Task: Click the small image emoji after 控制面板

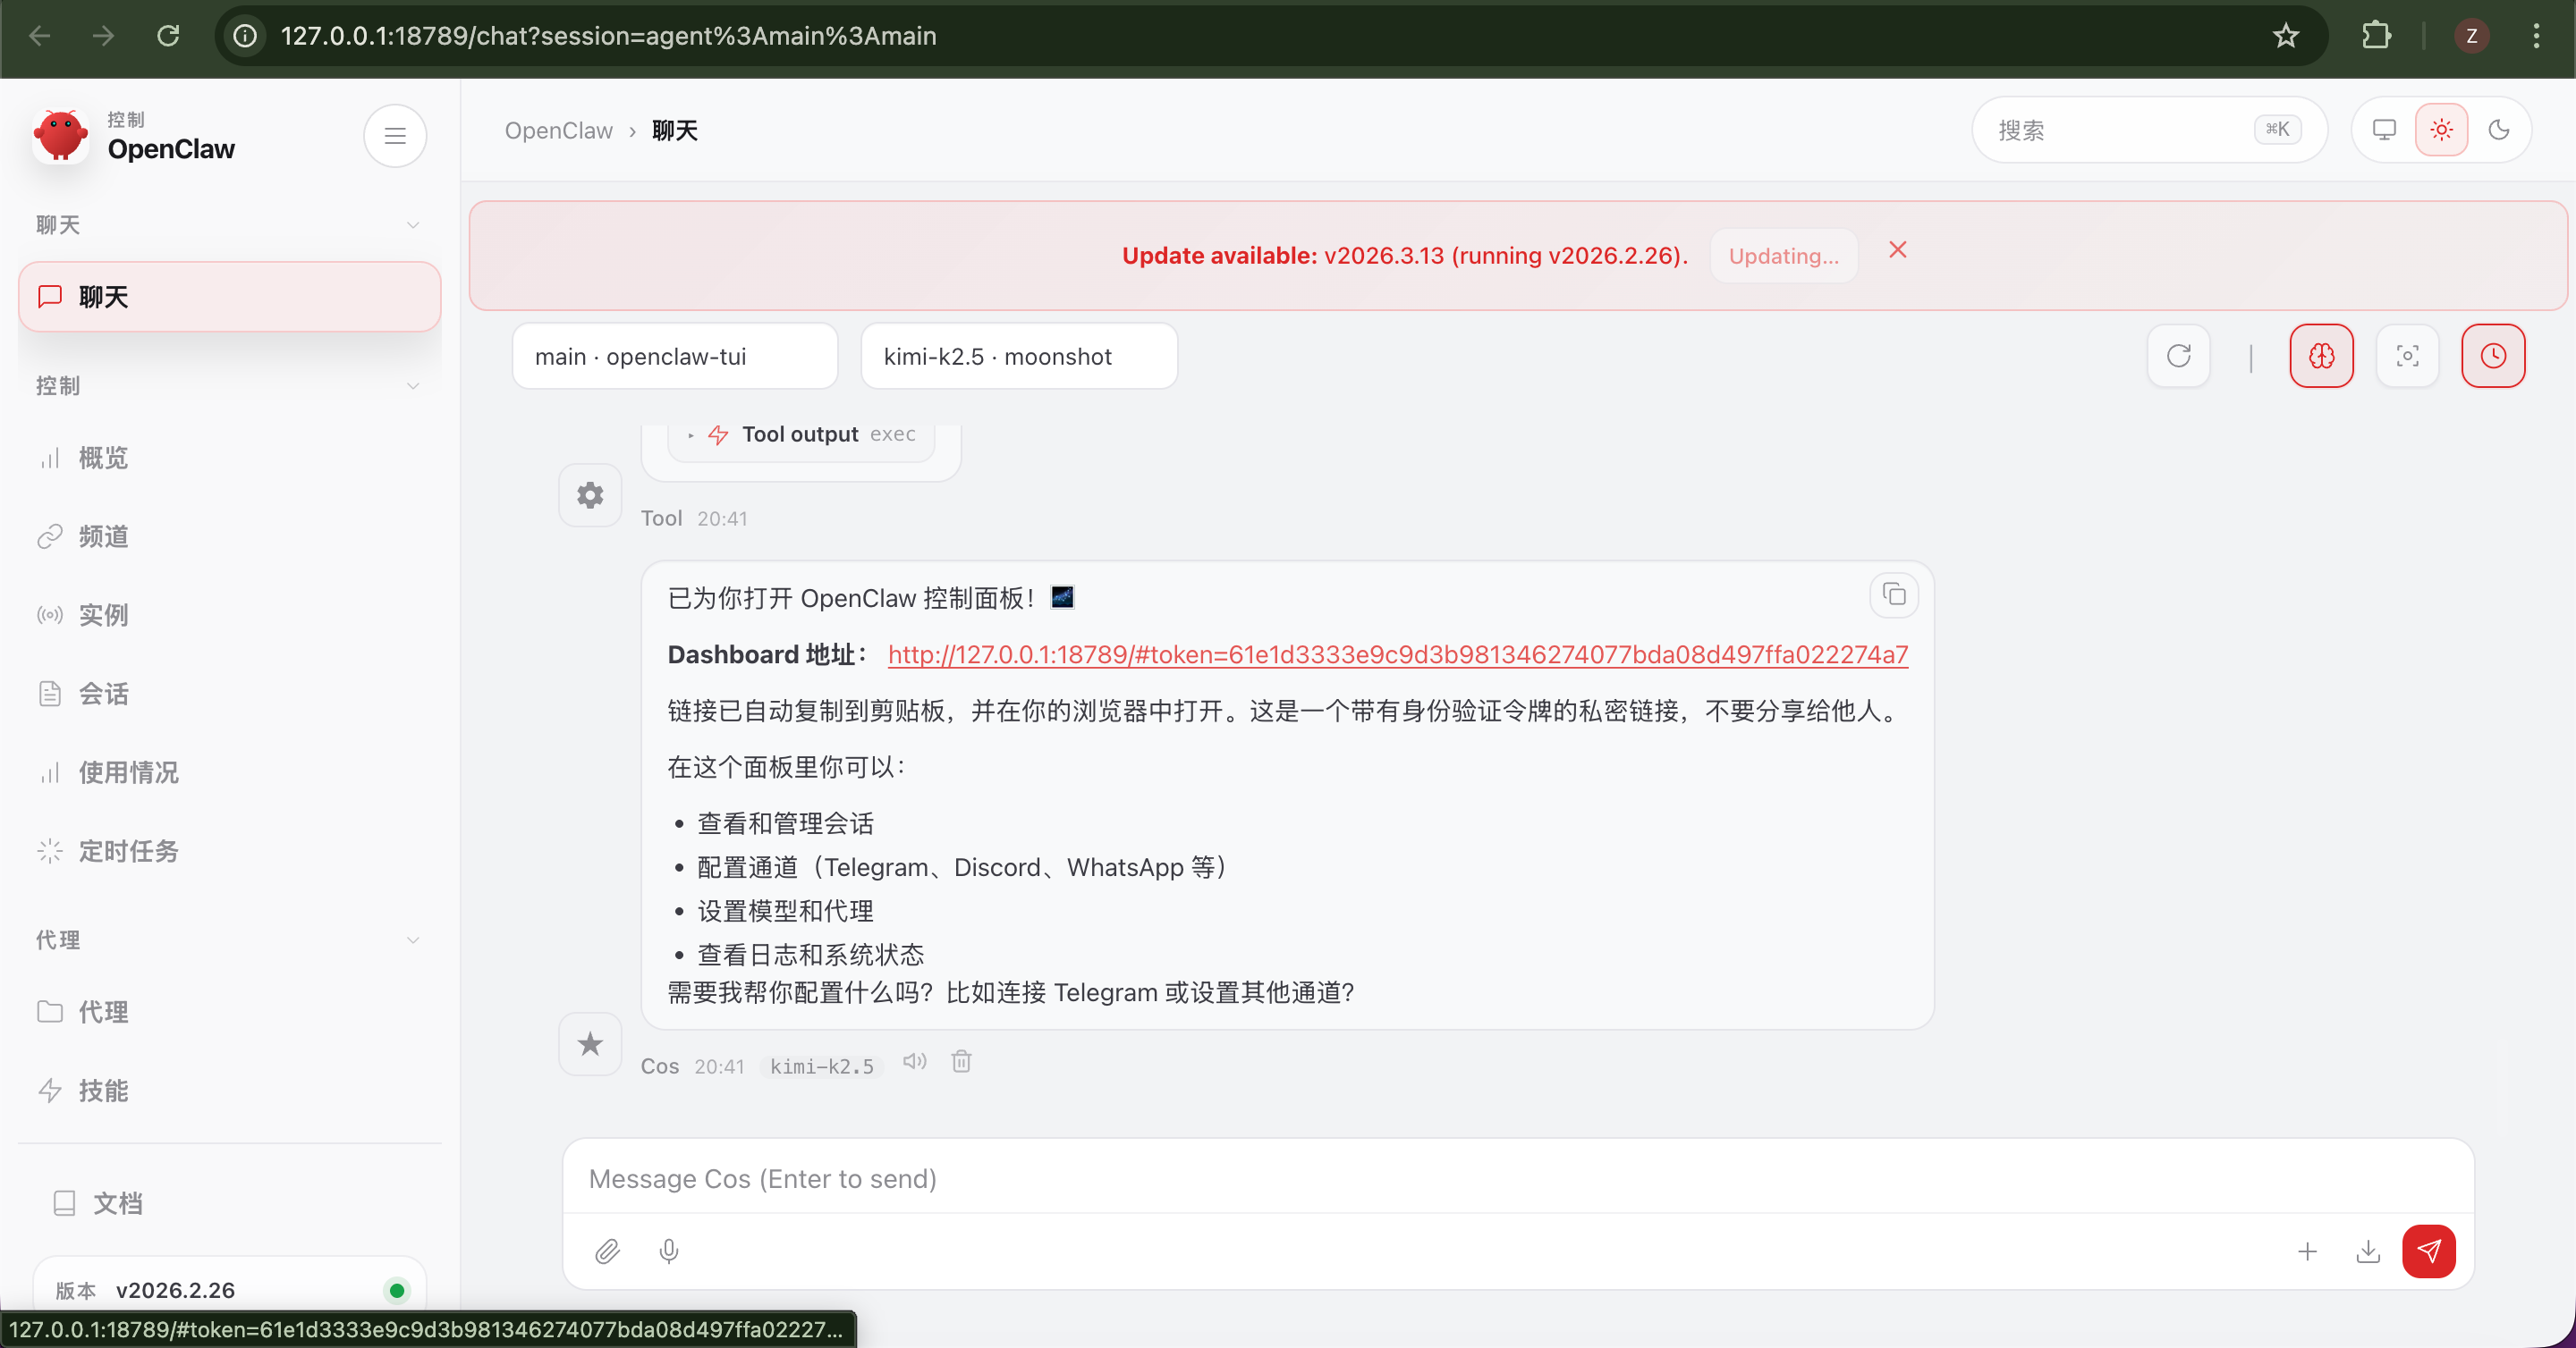Action: pos(1062,597)
